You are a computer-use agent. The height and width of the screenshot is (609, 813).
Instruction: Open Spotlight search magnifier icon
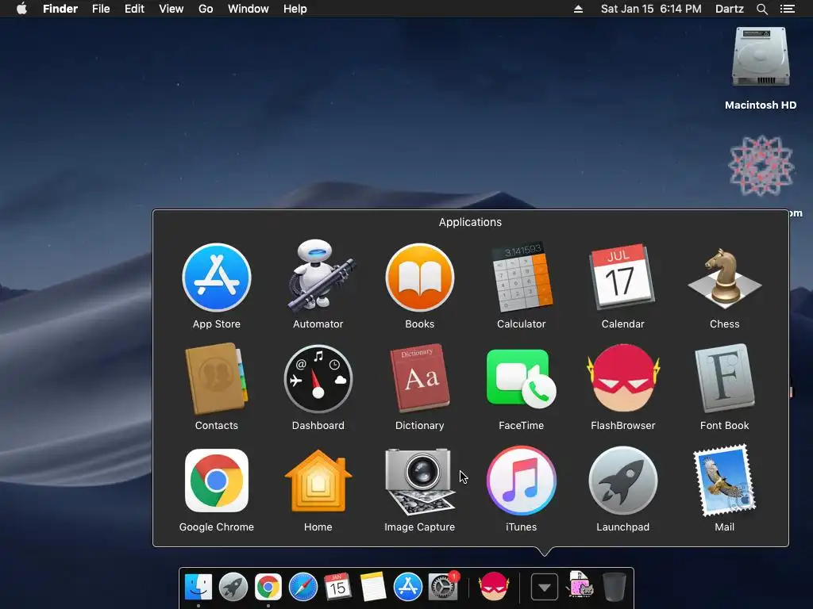click(761, 9)
